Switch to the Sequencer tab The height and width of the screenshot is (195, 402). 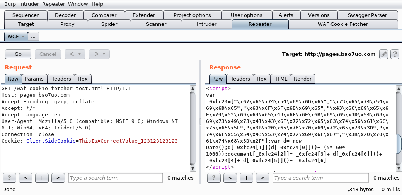[x=26, y=15]
